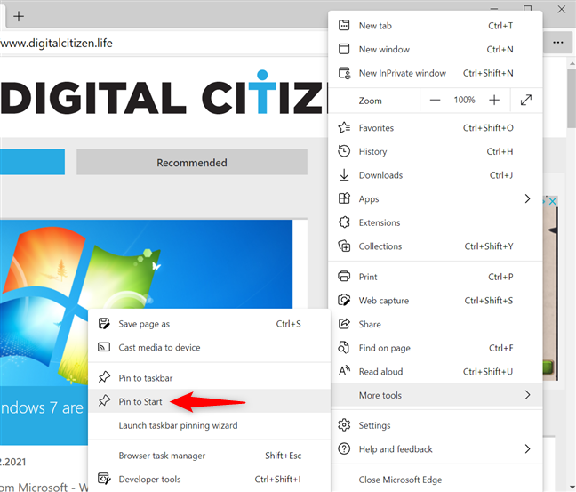Click the Read aloud icon
This screenshot has height=492, width=576.
coord(344,371)
